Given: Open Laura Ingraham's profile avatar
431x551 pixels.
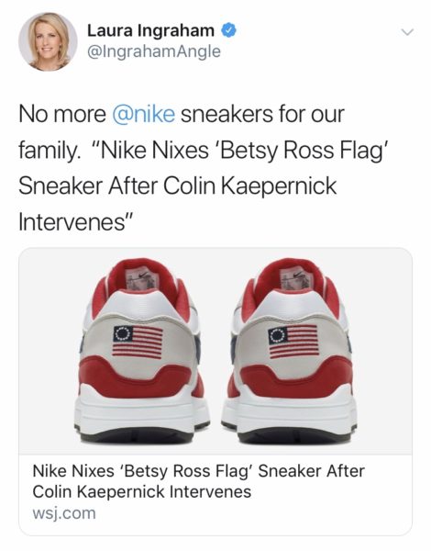Looking at the screenshot, I should click(48, 42).
